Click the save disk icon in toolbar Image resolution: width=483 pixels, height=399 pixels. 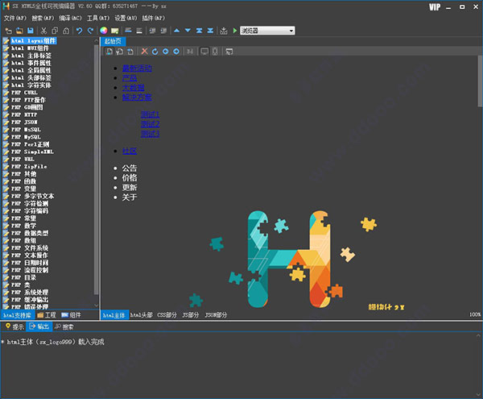coord(30,31)
